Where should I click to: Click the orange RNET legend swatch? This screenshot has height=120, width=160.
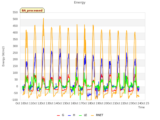point(92,115)
